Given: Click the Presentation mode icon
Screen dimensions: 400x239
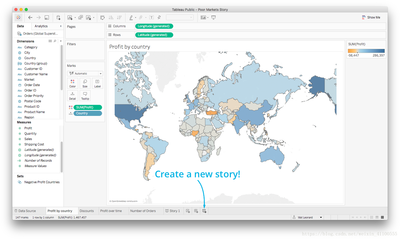Looking at the screenshot, I should (x=213, y=17).
